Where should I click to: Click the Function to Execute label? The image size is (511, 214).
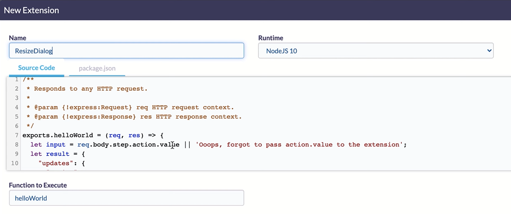click(38, 185)
